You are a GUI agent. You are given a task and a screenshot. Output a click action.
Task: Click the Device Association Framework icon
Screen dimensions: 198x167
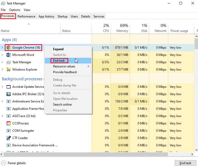click(9, 145)
